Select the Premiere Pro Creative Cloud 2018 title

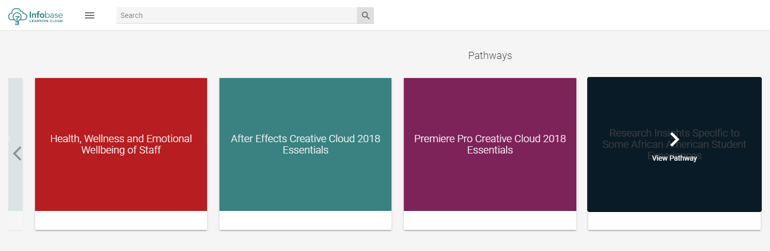tap(490, 144)
